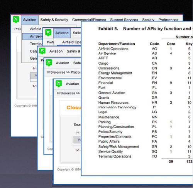Click the Preferences >> Practic breadcrumb
Screen dimensions: 193x188
point(64,72)
